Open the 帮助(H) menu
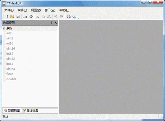 point(64,10)
